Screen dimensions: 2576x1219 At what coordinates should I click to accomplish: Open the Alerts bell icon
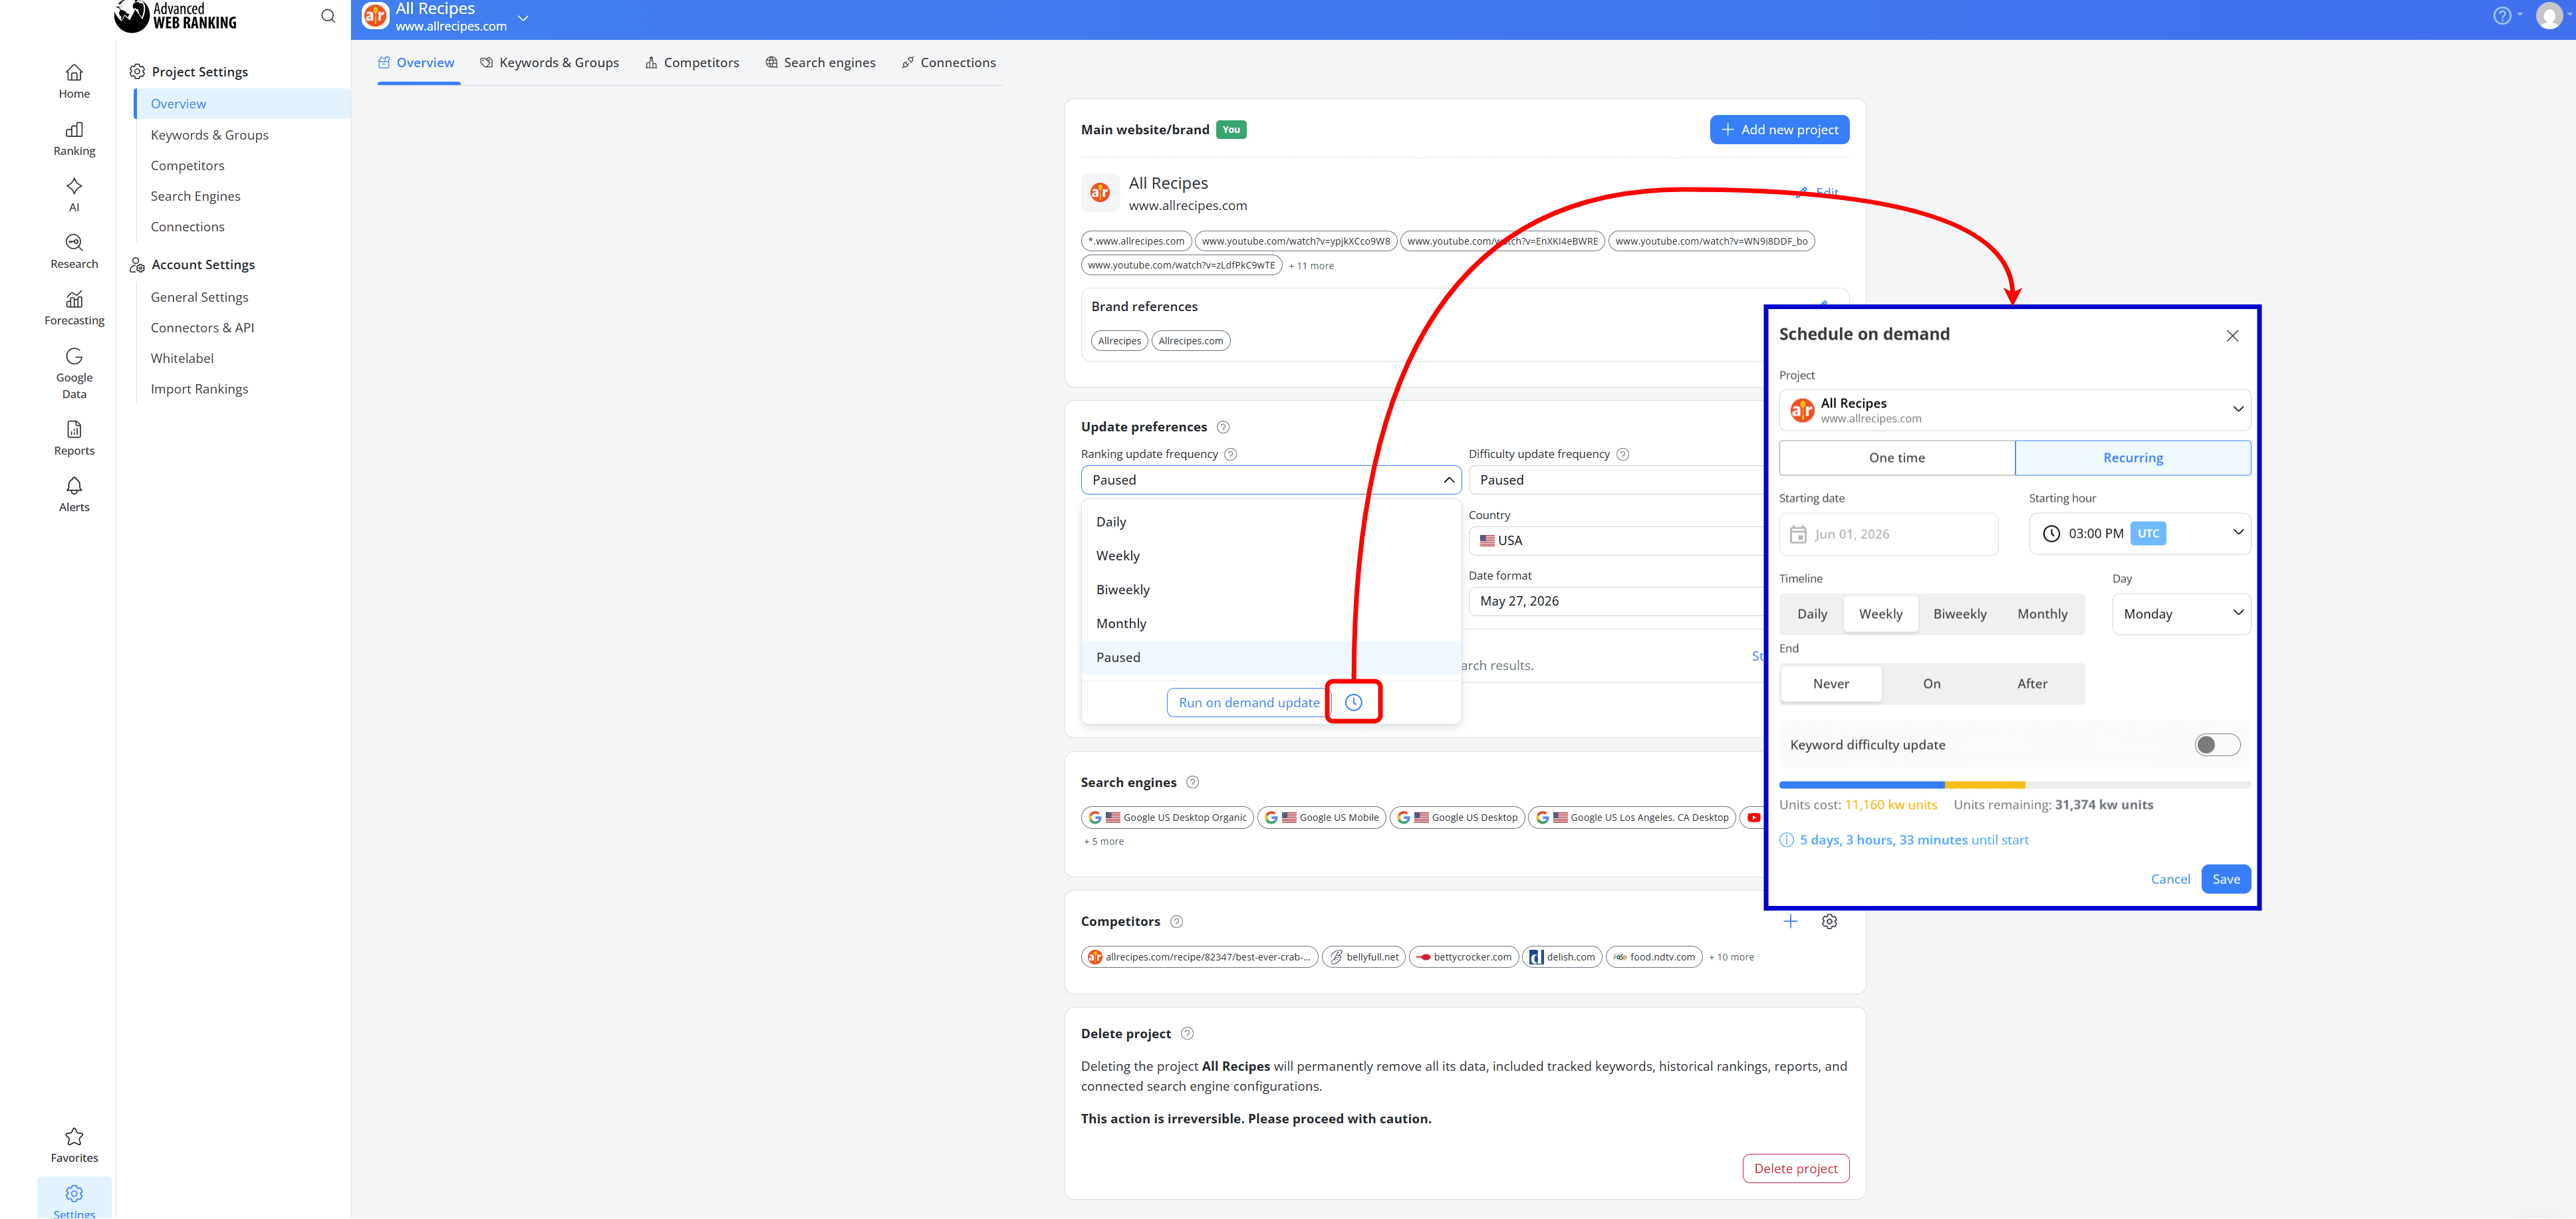tap(74, 486)
